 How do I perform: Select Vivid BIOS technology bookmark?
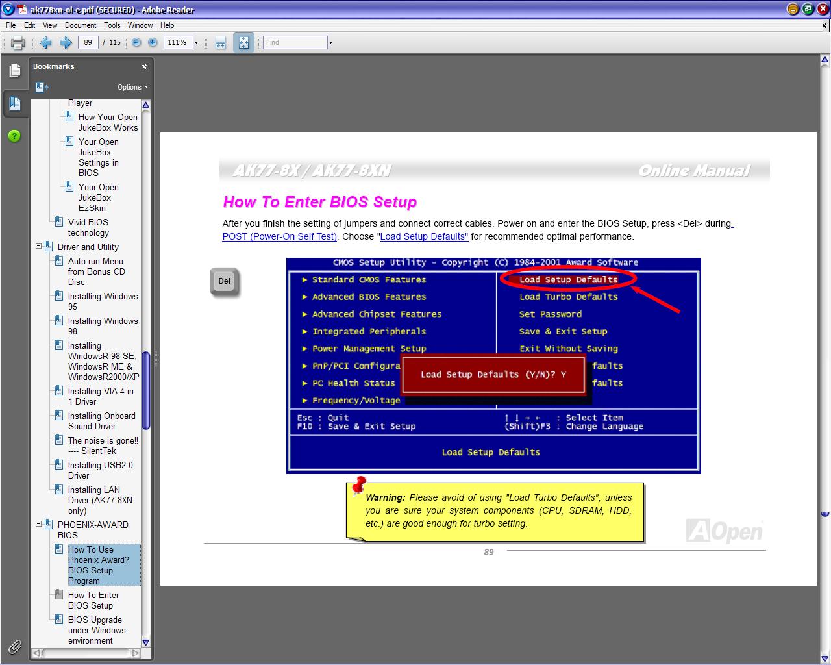tap(88, 227)
